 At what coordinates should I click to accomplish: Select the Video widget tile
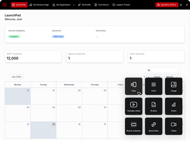(174, 126)
